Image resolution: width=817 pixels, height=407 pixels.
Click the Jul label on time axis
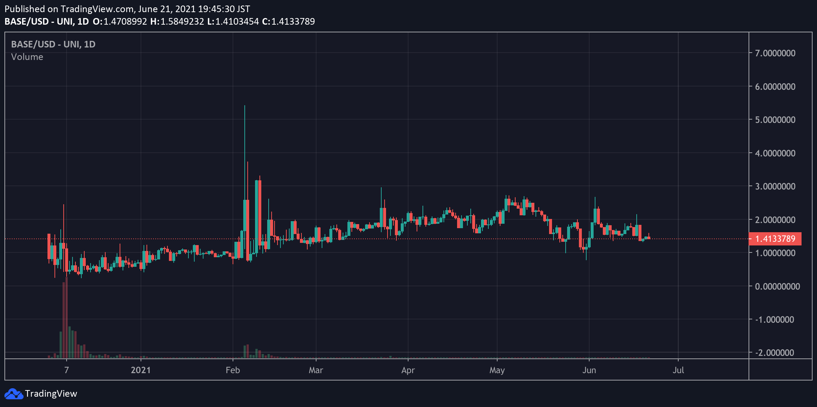[678, 370]
